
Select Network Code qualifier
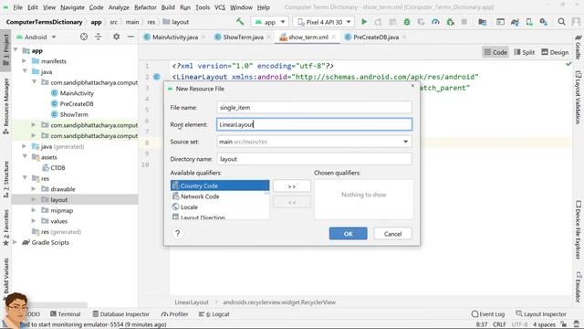(220, 196)
